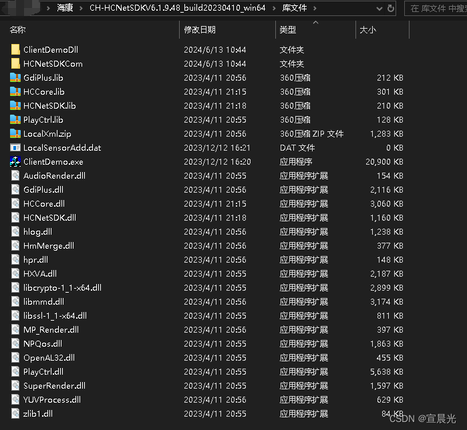Select the hlog.dll file icon
The height and width of the screenshot is (430, 467).
(15, 231)
